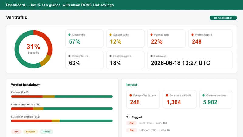Click the red dot beside Bot events withheld
This screenshot has width=243, height=137.
[x=167, y=95]
